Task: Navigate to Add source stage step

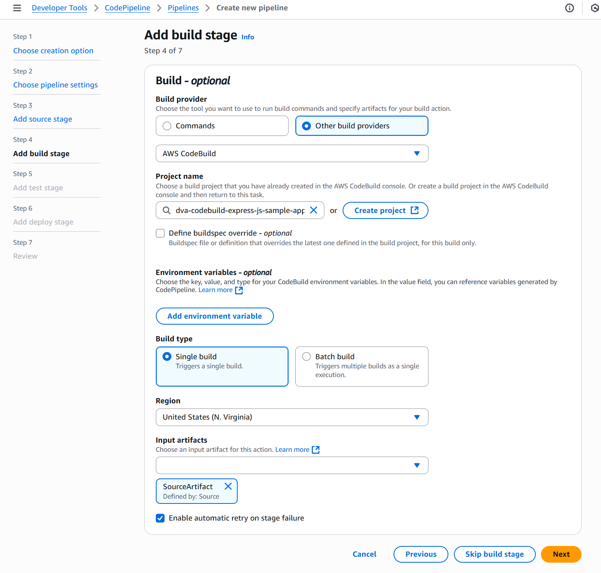Action: [43, 119]
